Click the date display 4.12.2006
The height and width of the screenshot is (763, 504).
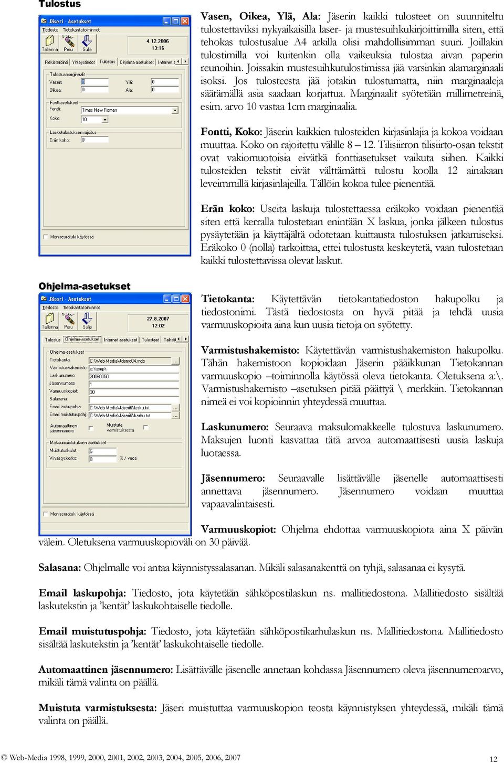pos(157,41)
